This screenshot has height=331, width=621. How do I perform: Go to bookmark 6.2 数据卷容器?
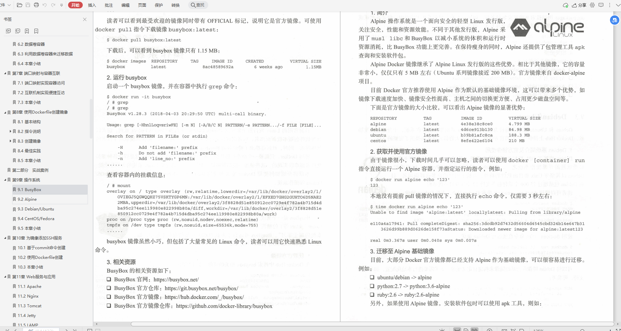point(31,44)
